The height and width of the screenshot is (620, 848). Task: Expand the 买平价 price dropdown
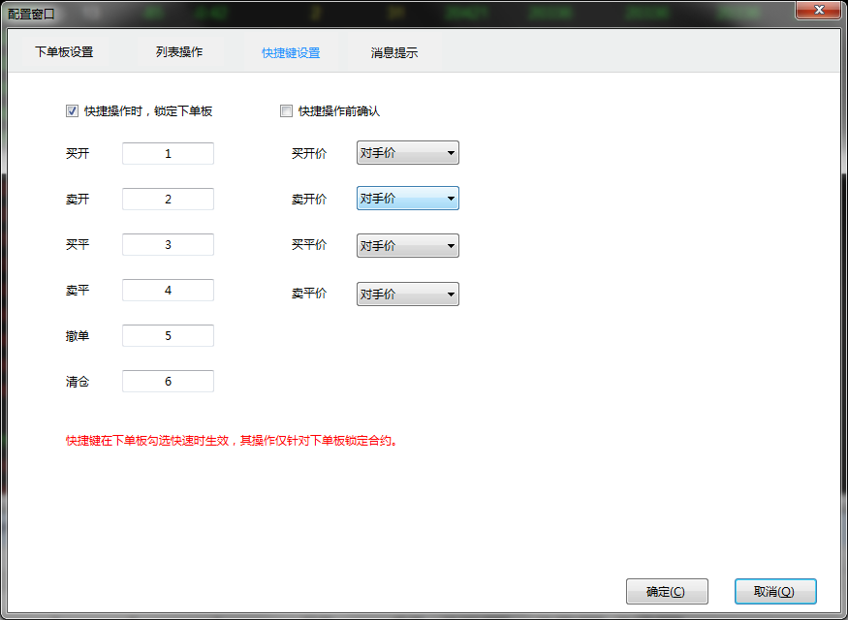tap(408, 246)
